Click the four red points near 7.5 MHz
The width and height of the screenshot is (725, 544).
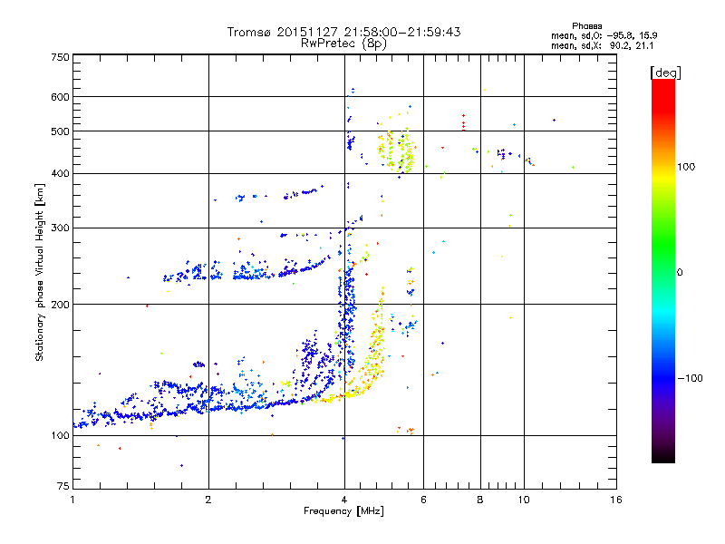coord(463,123)
